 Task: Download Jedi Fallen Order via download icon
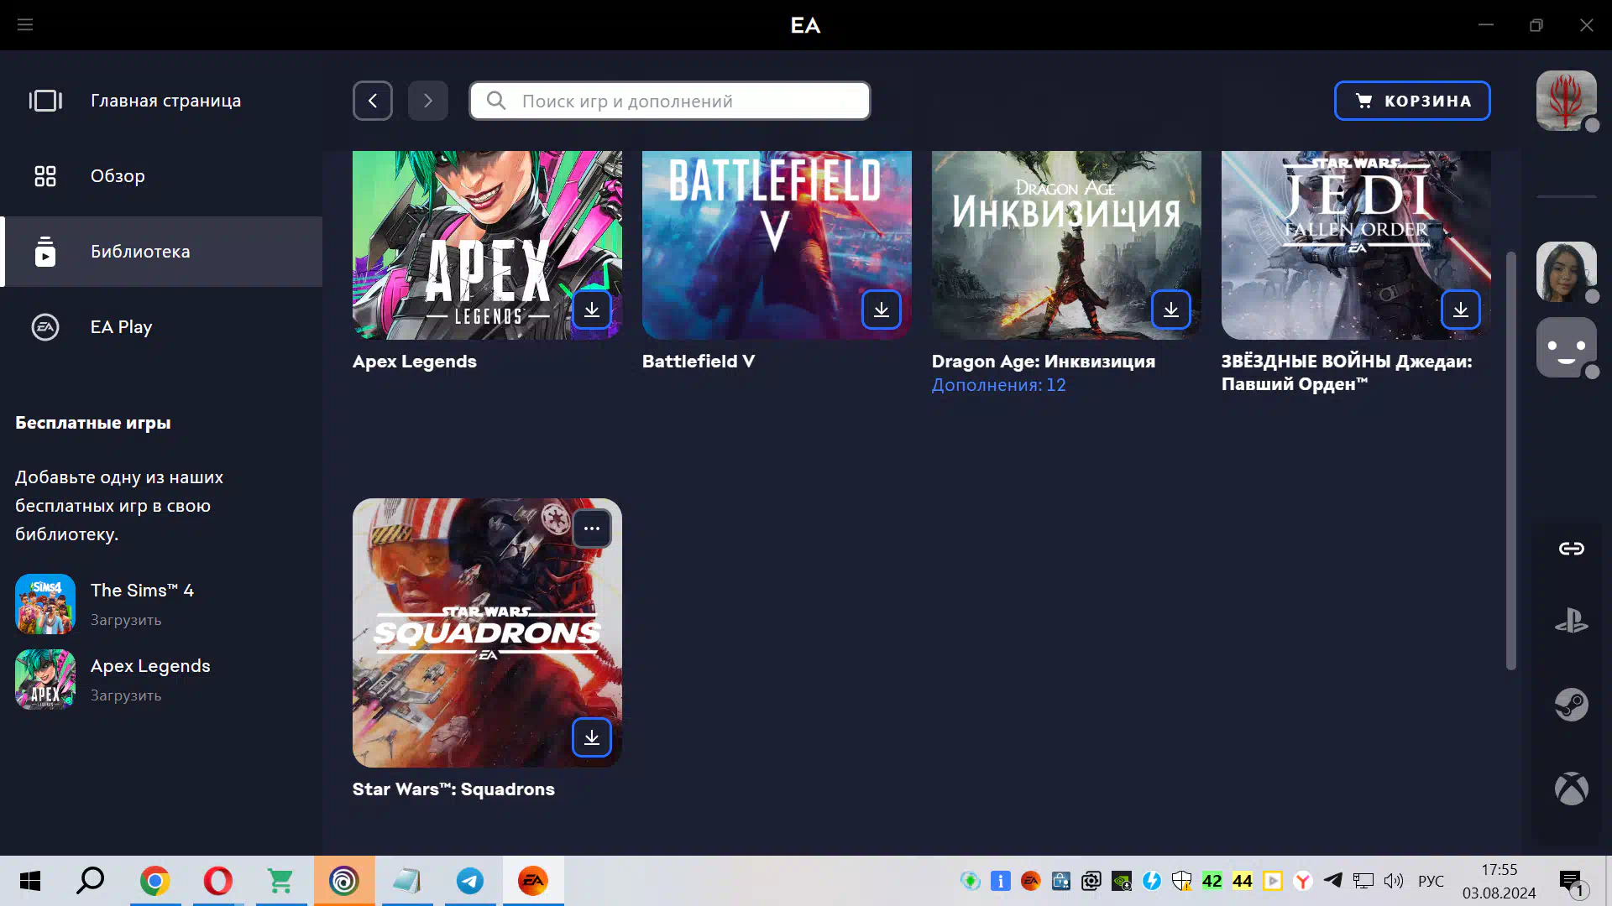pos(1461,310)
